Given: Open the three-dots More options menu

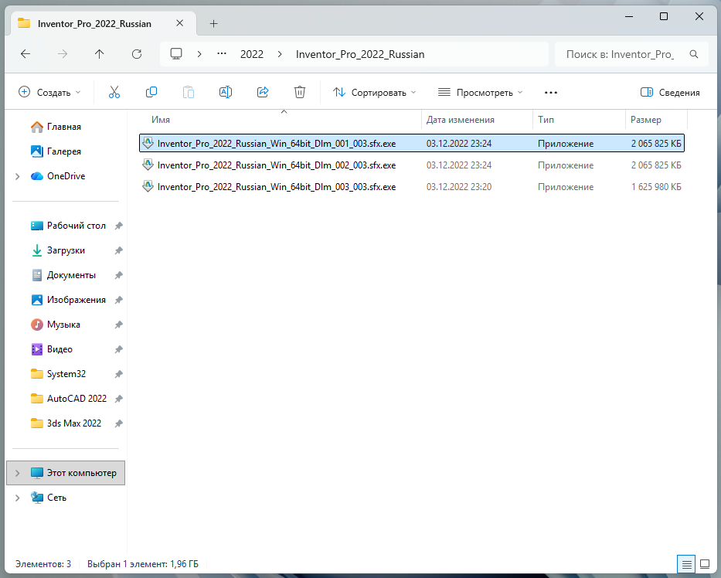Looking at the screenshot, I should coord(551,93).
